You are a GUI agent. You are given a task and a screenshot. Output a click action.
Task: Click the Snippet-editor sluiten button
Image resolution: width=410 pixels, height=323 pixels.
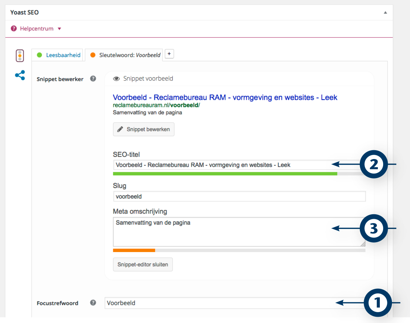pyautogui.click(x=143, y=265)
